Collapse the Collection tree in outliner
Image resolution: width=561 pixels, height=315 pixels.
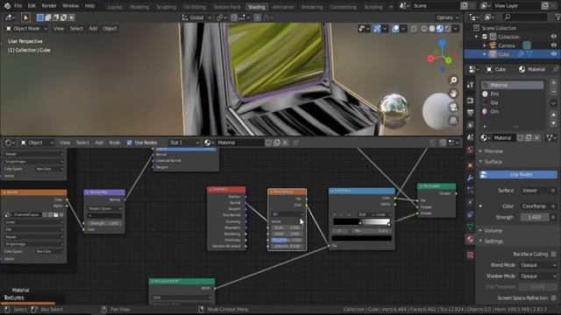[x=476, y=37]
